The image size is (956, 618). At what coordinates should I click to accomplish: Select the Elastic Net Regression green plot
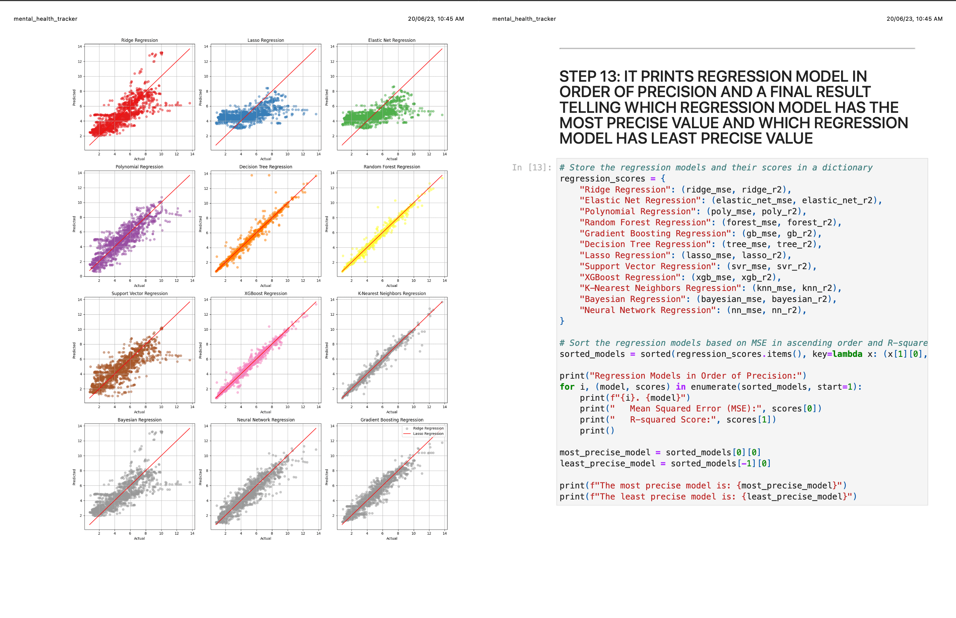392,97
